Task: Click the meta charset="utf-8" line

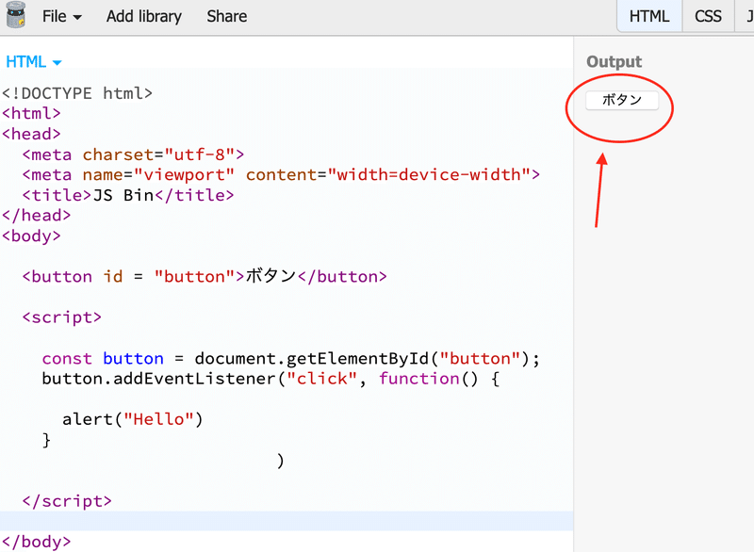Action: coord(133,154)
